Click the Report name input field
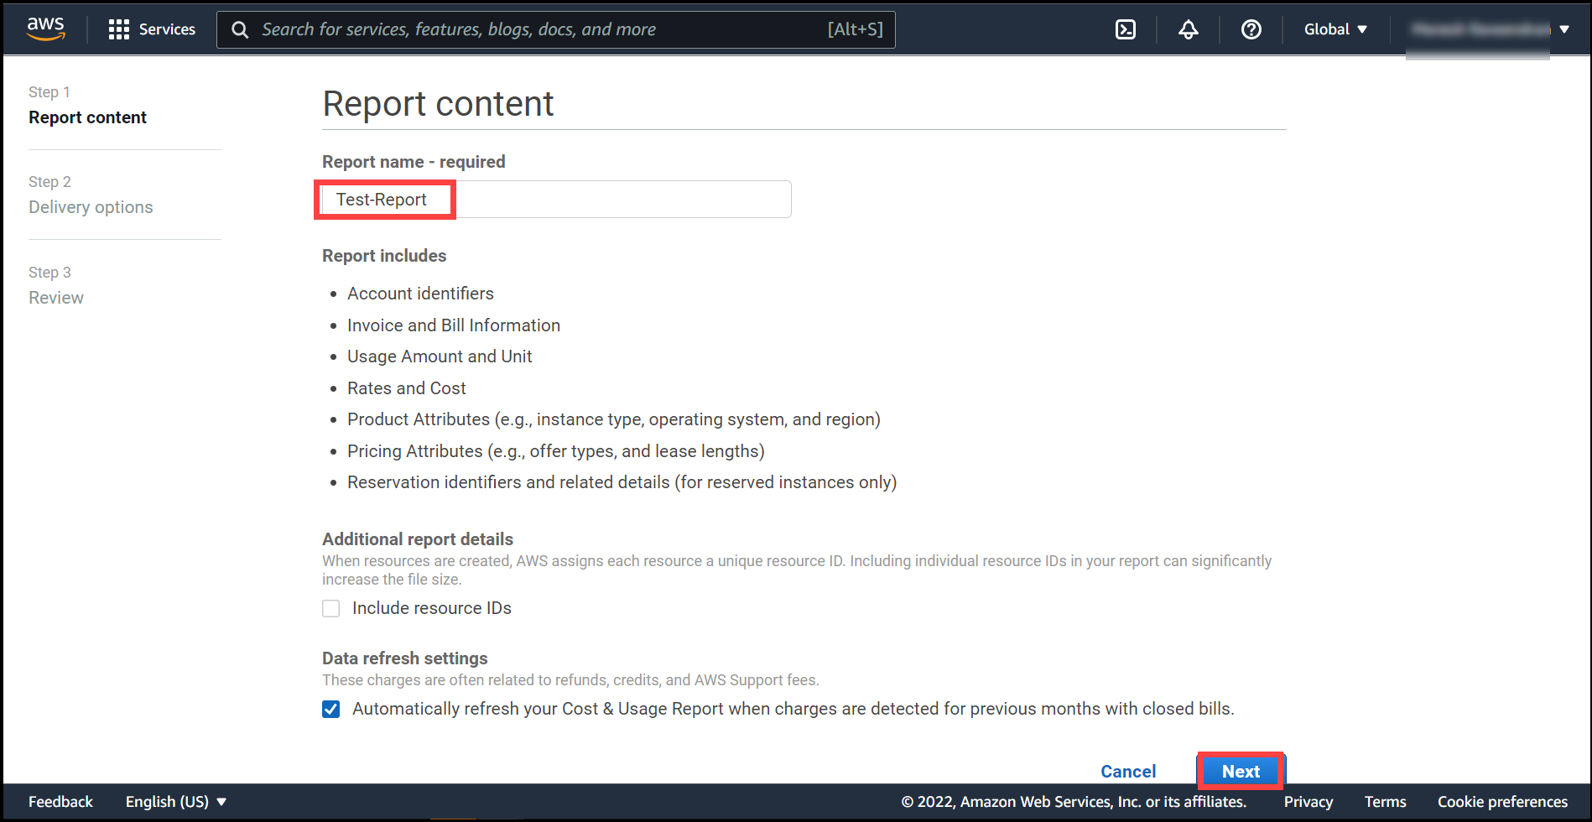 [556, 200]
